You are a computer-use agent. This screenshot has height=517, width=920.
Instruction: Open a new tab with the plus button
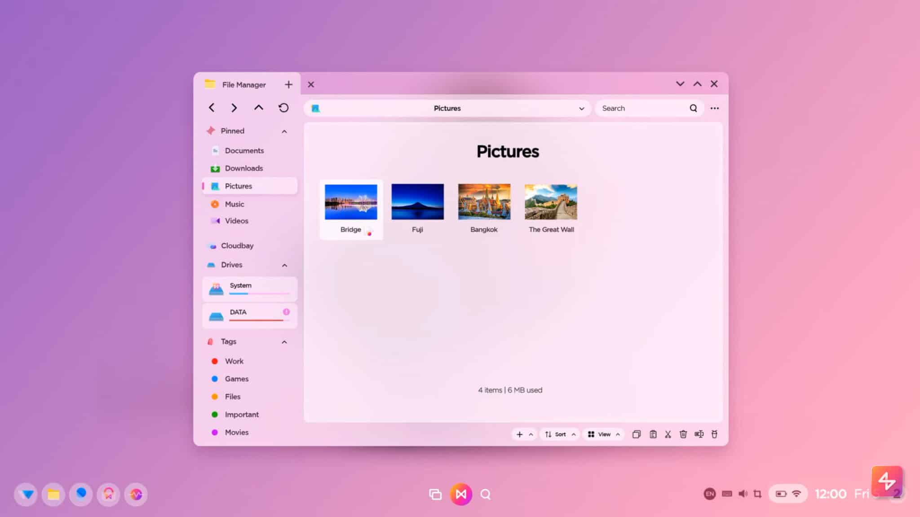(288, 84)
